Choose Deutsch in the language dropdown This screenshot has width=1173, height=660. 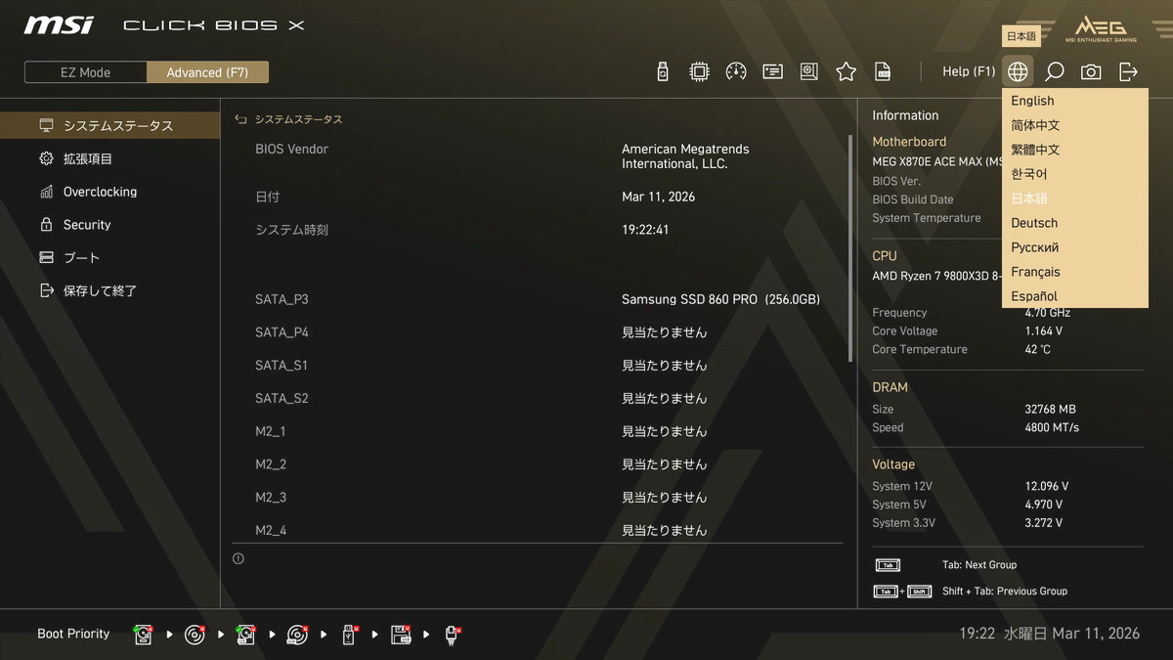(x=1034, y=223)
